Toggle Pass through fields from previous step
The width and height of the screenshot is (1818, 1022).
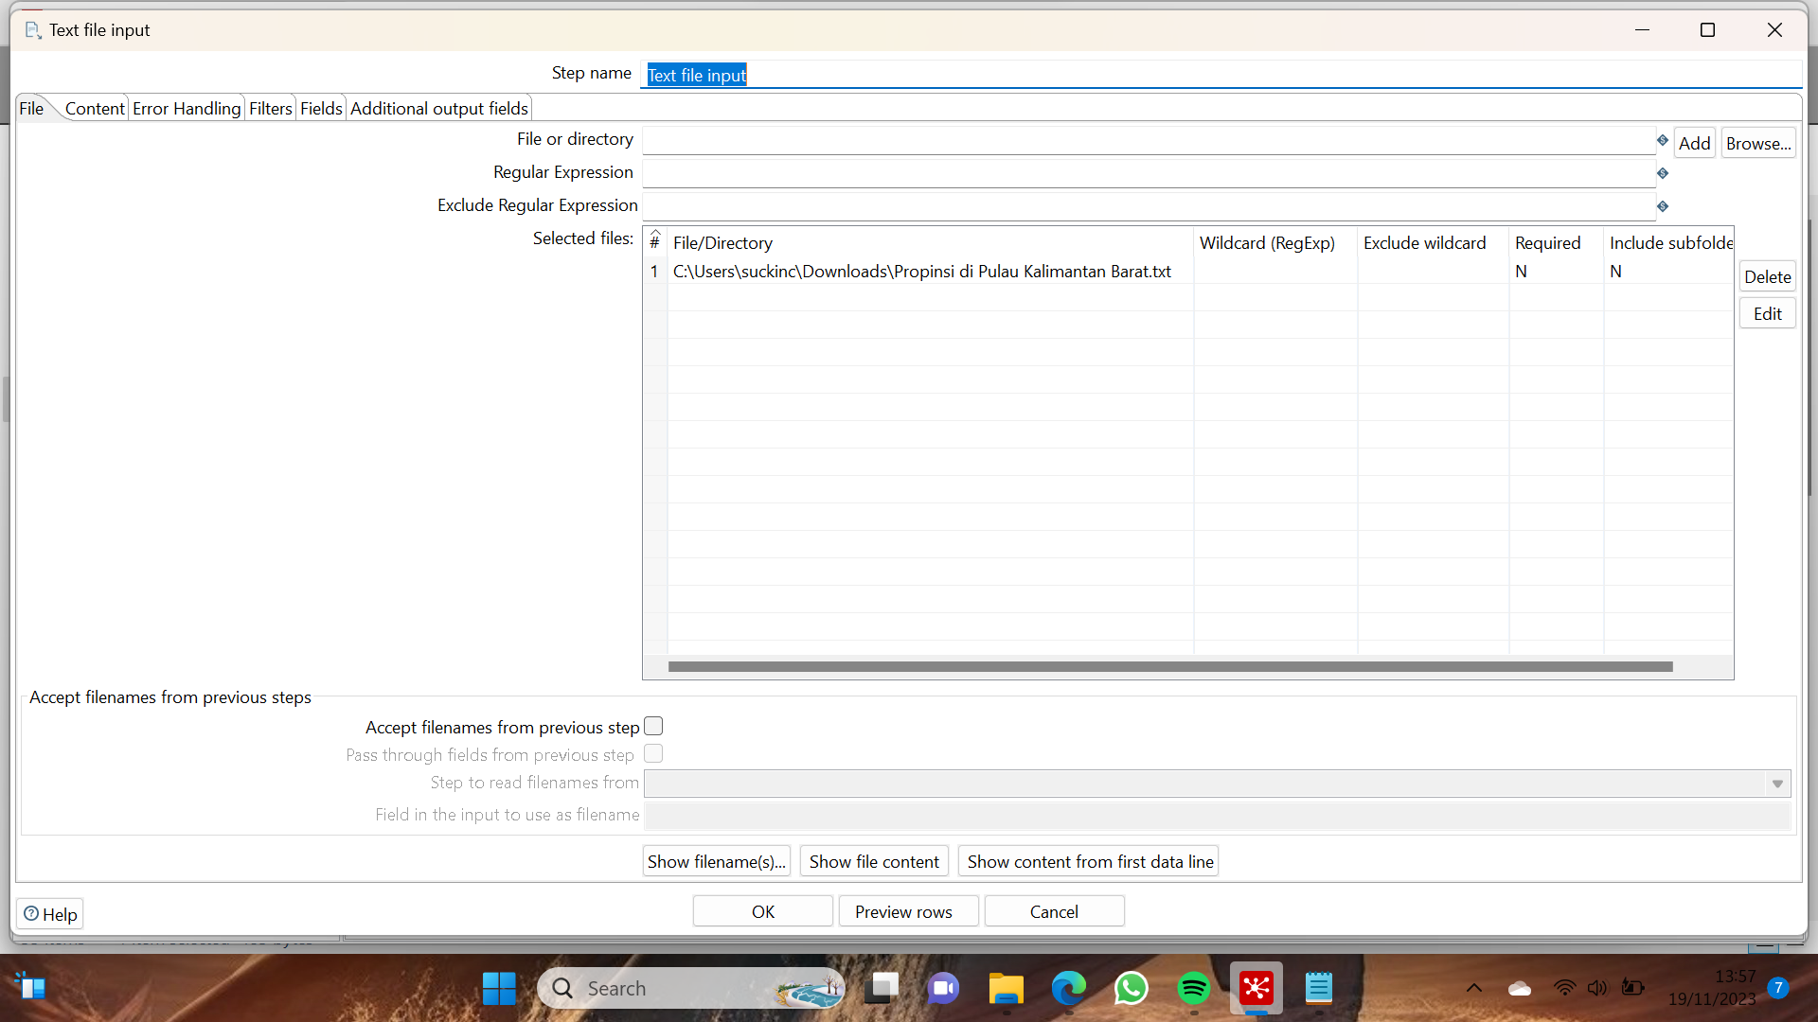coord(653,754)
